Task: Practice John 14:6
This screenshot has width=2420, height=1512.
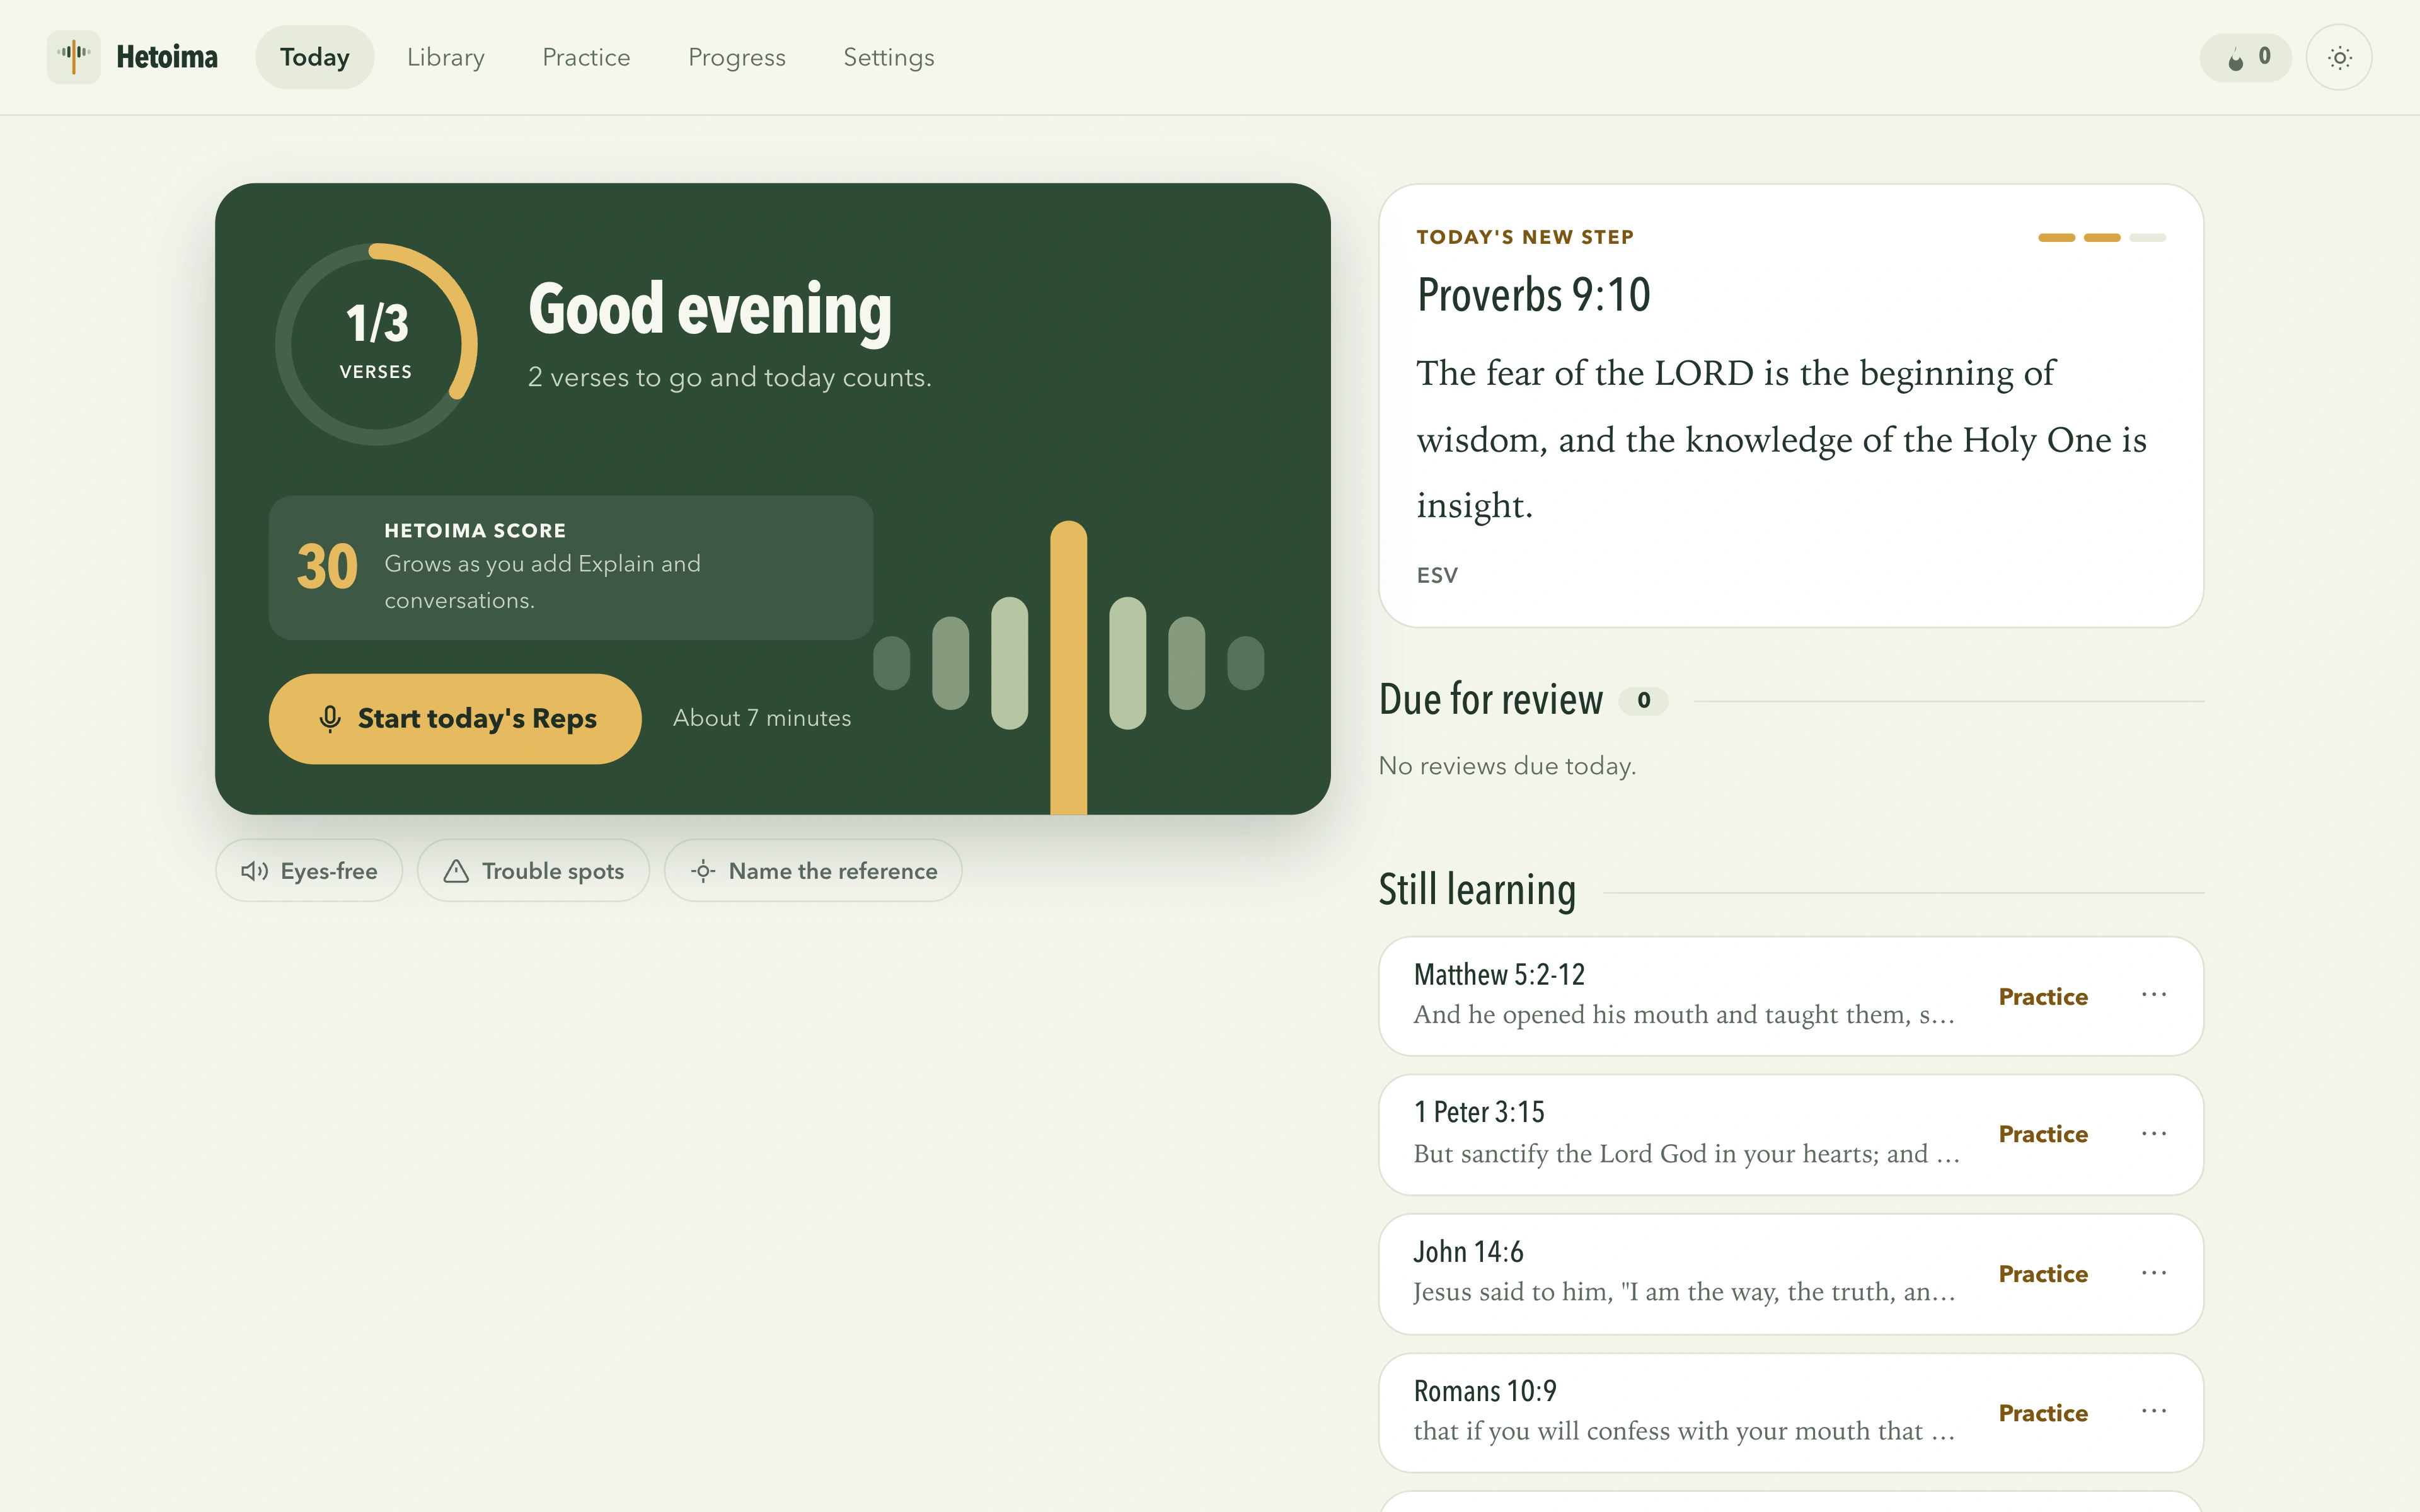Action: click(2043, 1274)
